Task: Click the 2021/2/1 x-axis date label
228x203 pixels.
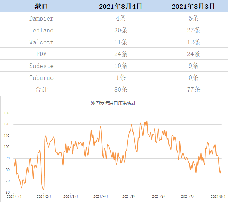Action: coord(44,197)
